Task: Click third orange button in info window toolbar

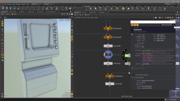Action: point(138,25)
